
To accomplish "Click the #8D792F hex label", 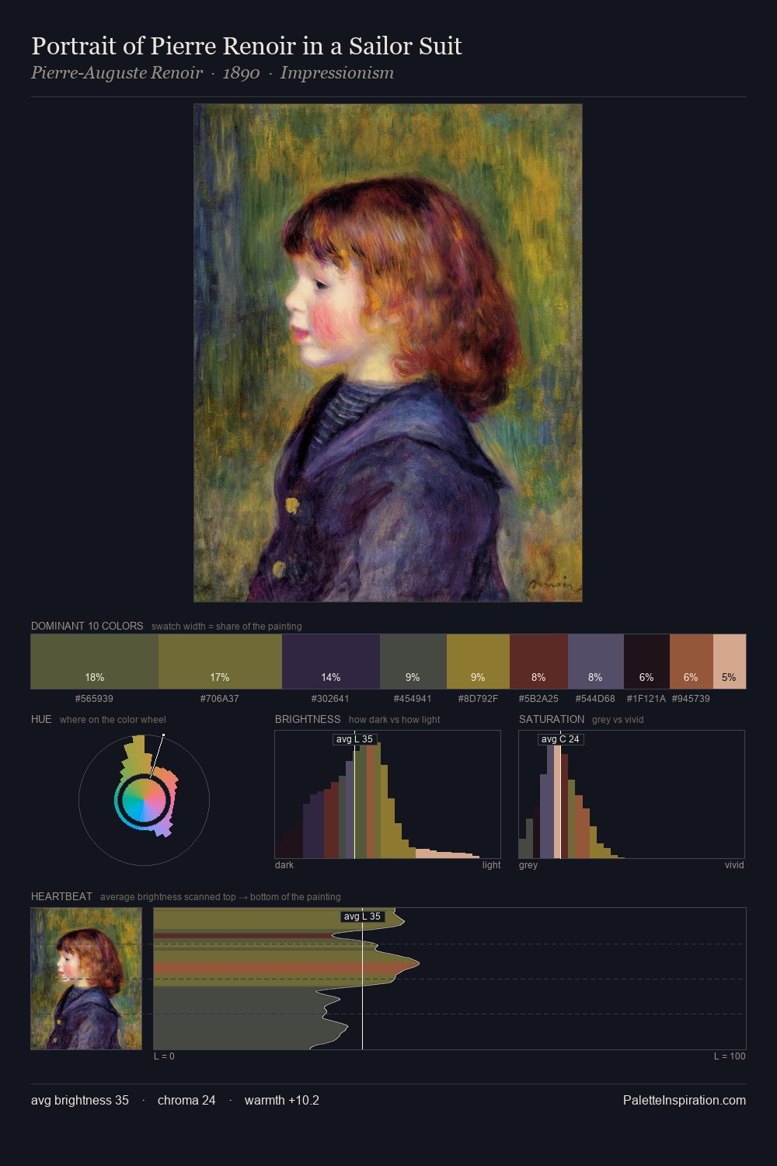I will (478, 699).
